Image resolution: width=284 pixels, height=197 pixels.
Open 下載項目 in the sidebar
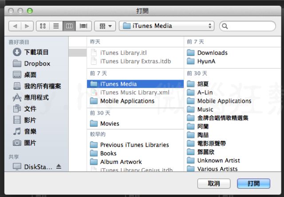pos(36,52)
